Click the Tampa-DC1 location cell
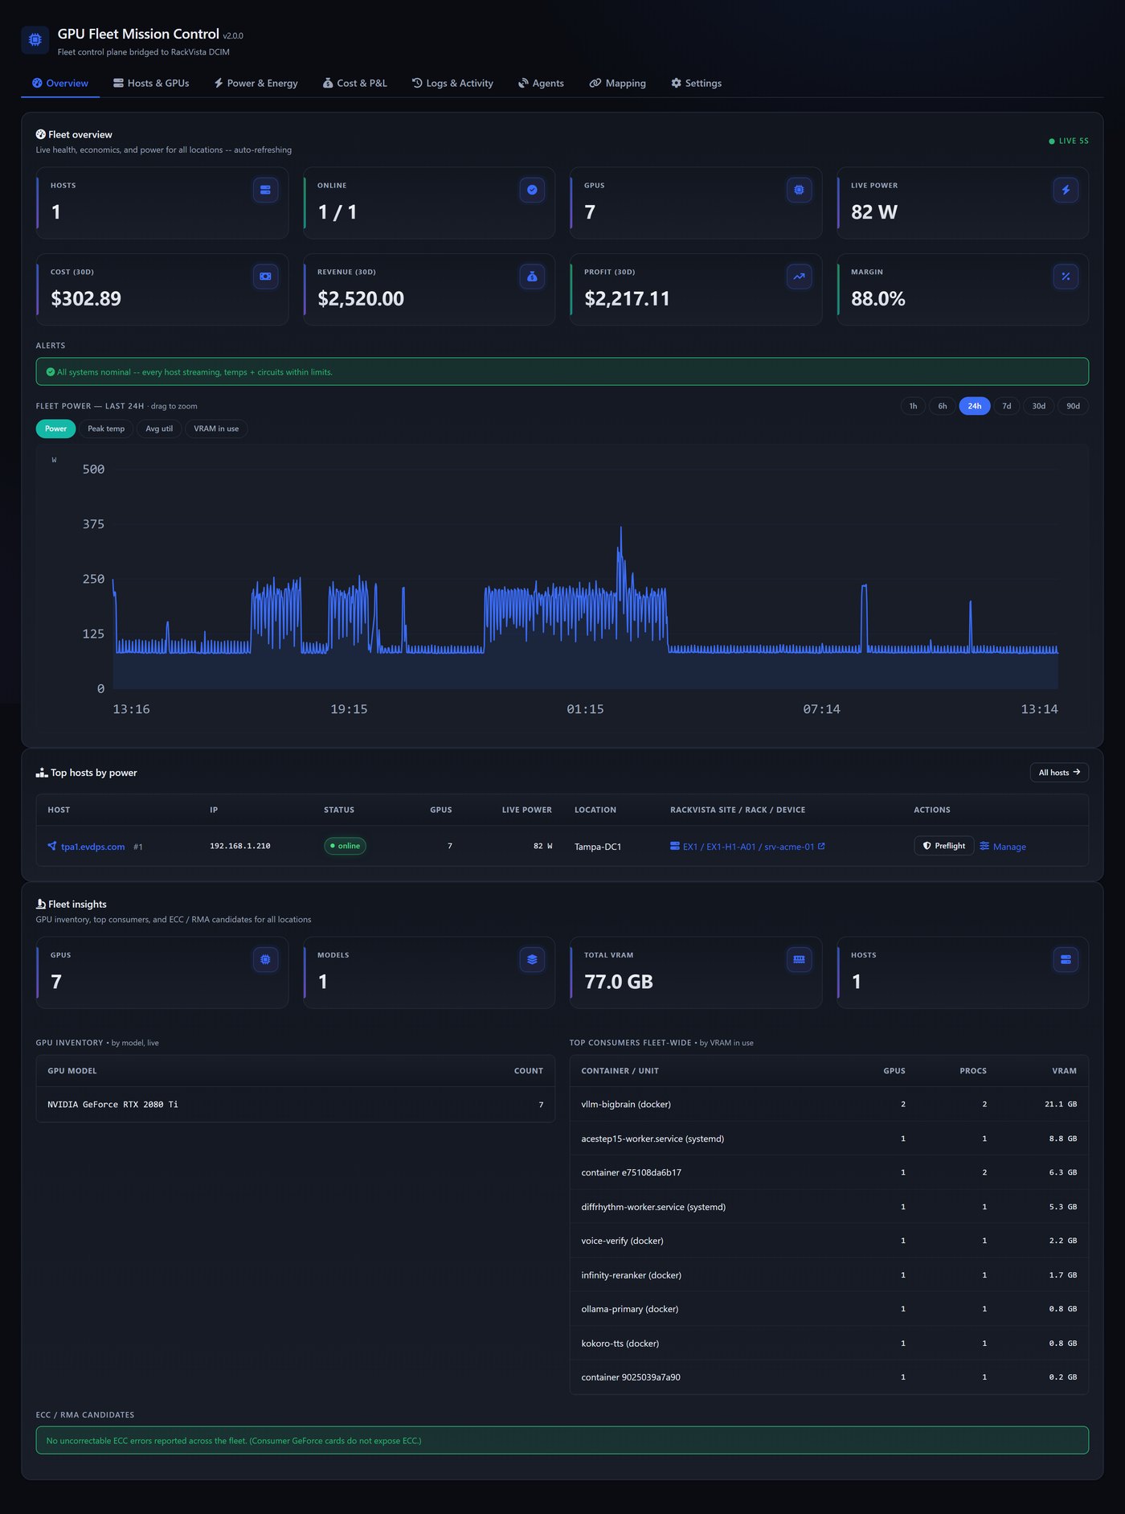Screen dimensions: 1125x1514 598,847
